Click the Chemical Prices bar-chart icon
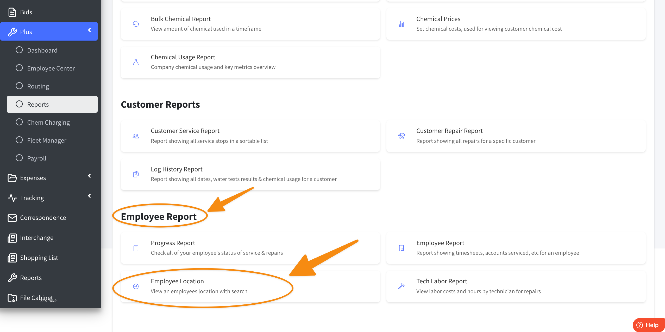This screenshot has width=665, height=332. 401,24
